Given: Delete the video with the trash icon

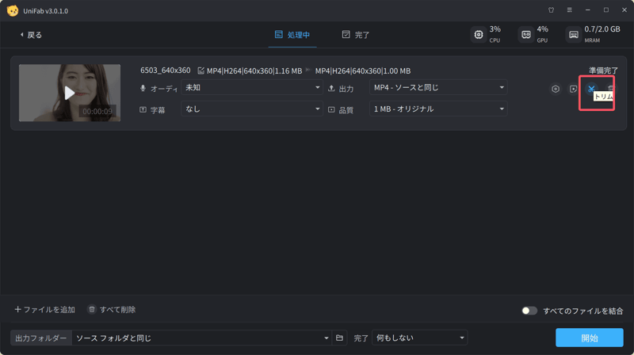Looking at the screenshot, I should (x=610, y=89).
